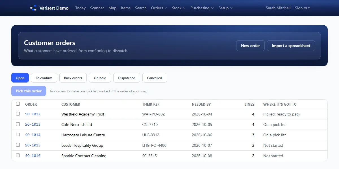
Task: Open order SO-1013 link
Action: [x=33, y=124]
